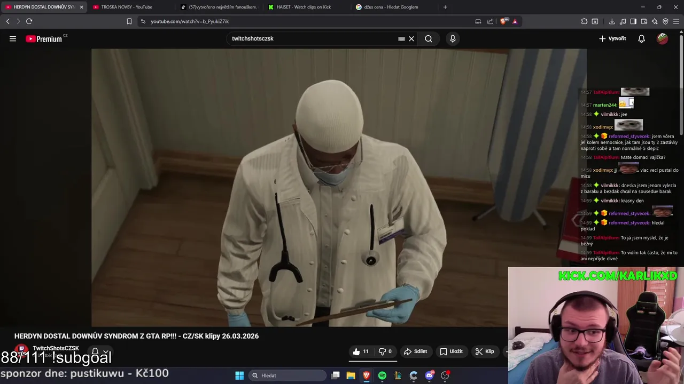Toggle the browser sidebar panel
Viewport: 684px width, 384px height.
pyautogui.click(x=633, y=21)
